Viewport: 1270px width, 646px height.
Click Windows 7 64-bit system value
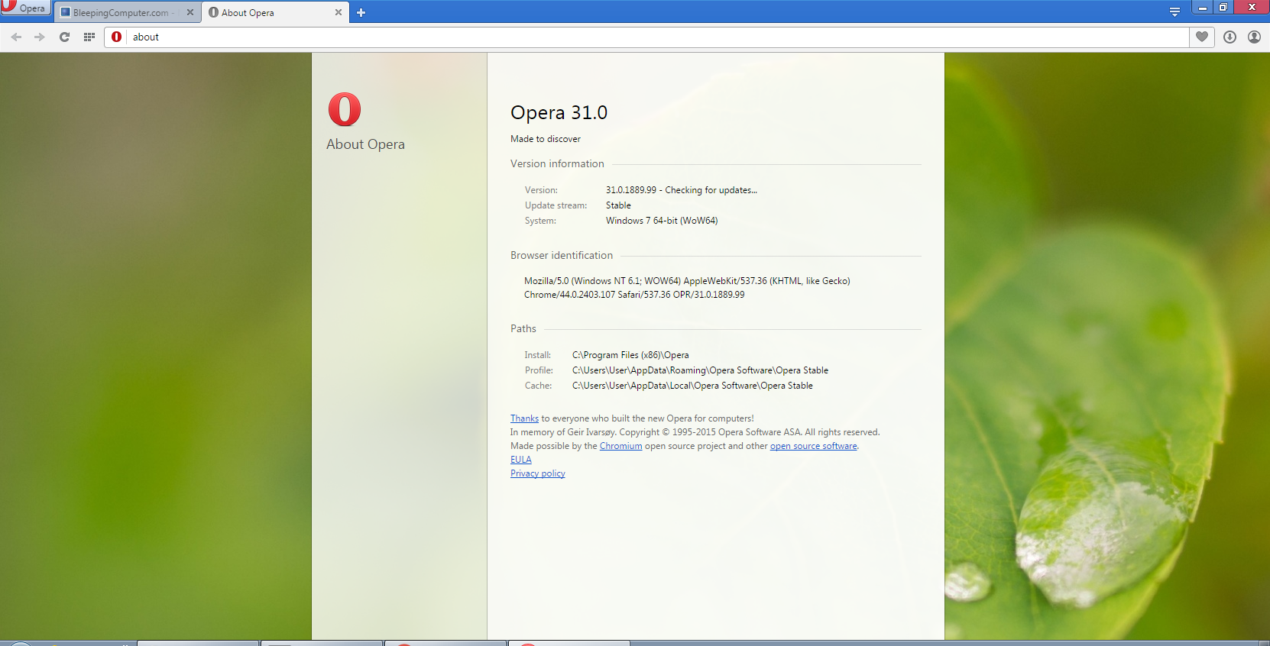(662, 221)
